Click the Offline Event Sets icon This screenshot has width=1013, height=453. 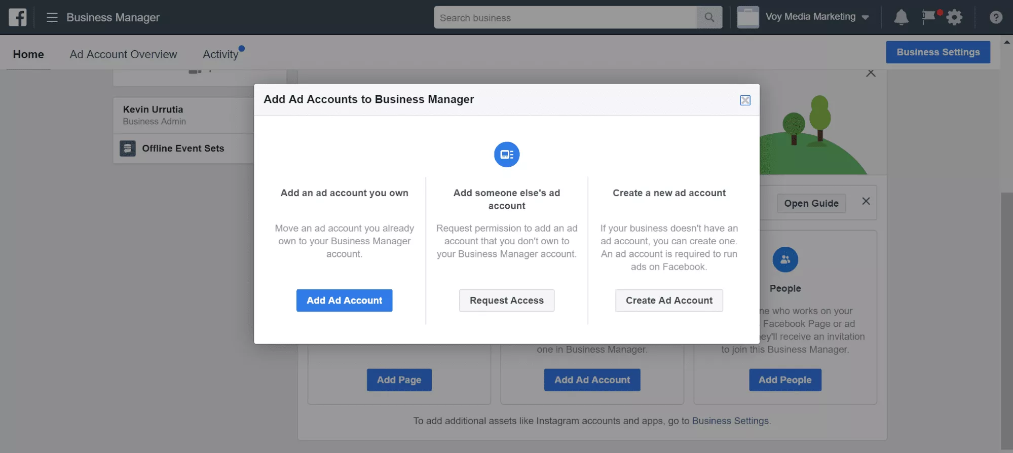(128, 148)
